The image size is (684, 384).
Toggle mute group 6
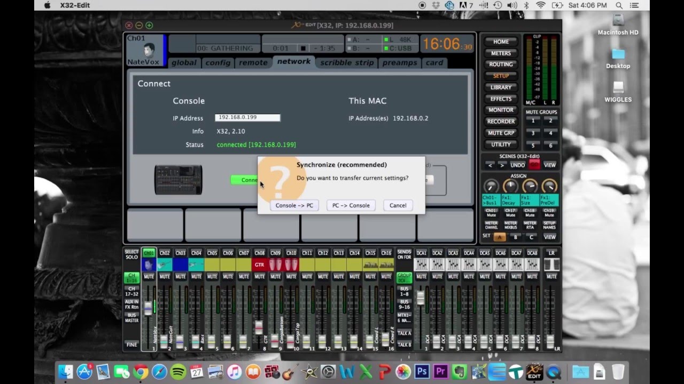[x=550, y=146]
